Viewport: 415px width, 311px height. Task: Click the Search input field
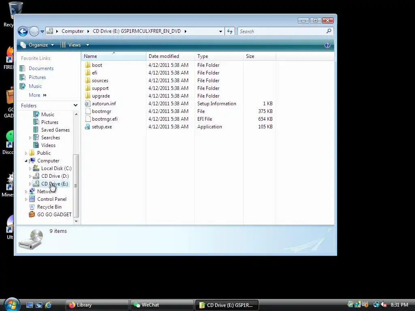point(282,32)
